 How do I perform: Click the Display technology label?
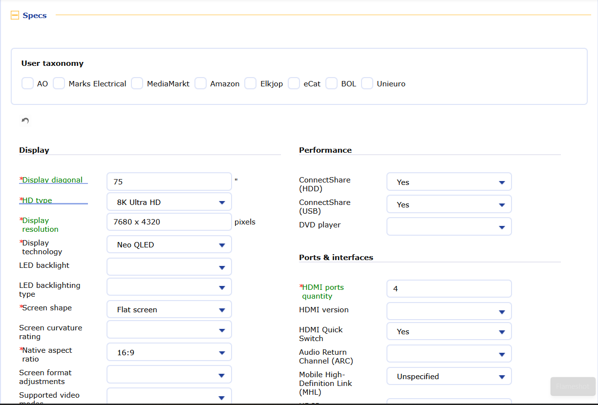pyautogui.click(x=42, y=247)
